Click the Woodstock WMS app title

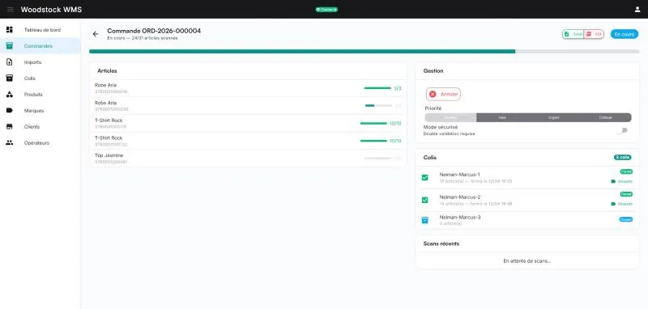[x=51, y=10]
